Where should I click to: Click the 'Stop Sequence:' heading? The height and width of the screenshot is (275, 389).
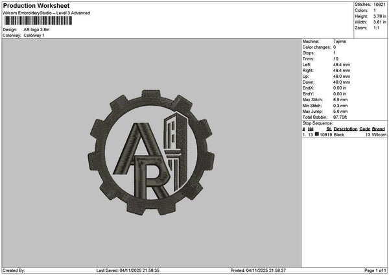318,123
